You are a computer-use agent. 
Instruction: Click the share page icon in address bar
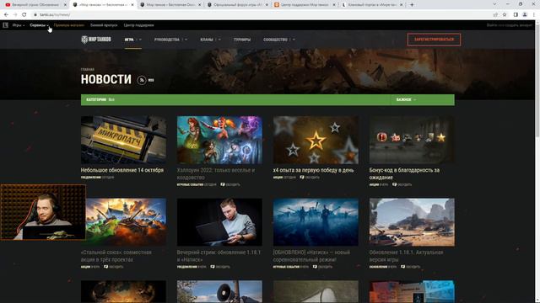tap(495, 14)
